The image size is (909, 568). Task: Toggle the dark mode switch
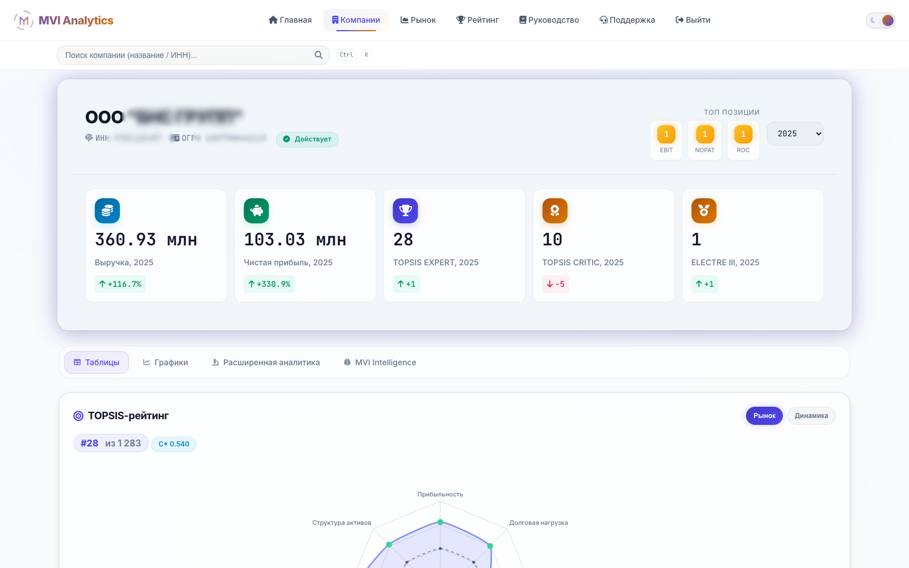pyautogui.click(x=881, y=20)
